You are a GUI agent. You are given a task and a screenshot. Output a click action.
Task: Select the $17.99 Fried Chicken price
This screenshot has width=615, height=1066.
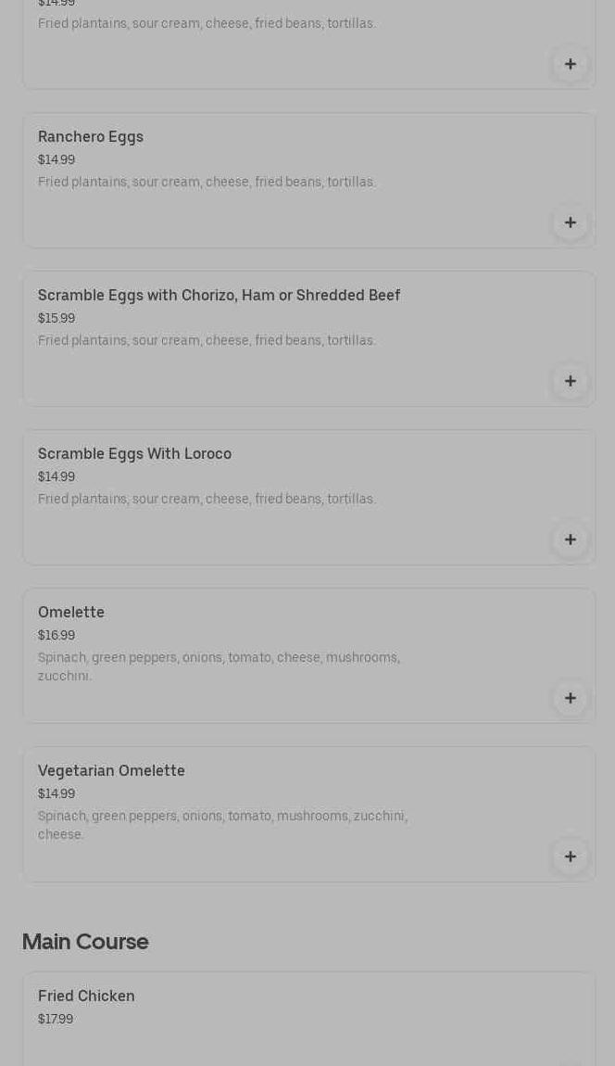(56, 1020)
